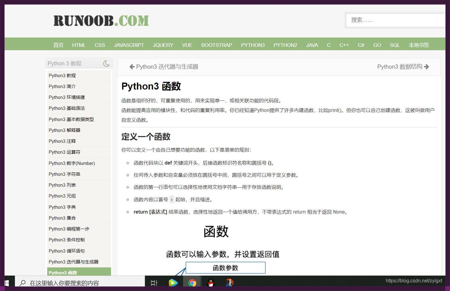Open sidebar link Python3 教程

coord(62,75)
